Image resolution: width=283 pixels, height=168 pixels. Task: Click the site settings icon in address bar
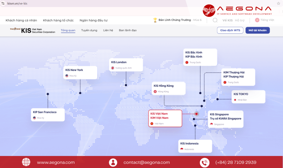pyautogui.click(x=3, y=3)
